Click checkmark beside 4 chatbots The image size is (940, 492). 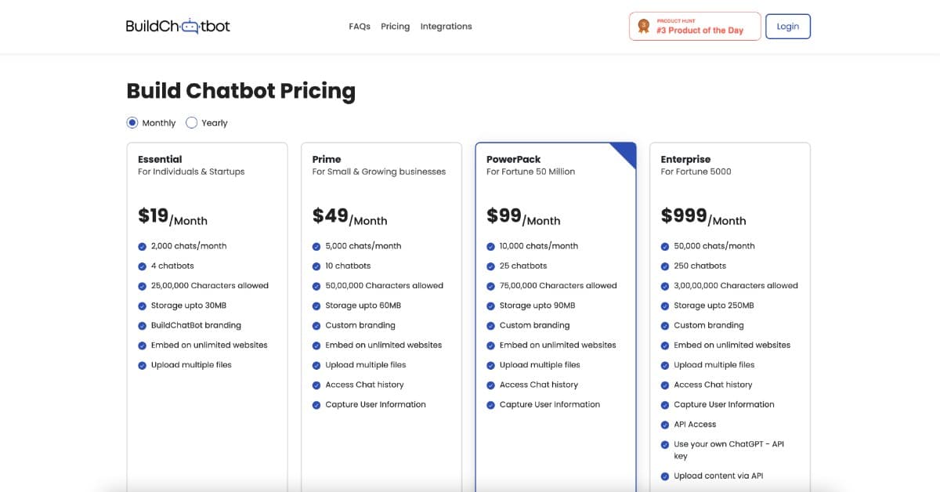point(143,266)
